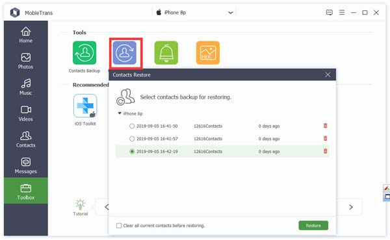Open the hamburger menu in title bar
This screenshot has width=390, height=240.
[x=342, y=12]
